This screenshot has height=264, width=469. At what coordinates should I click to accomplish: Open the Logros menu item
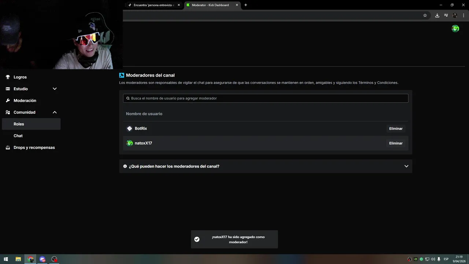[20, 77]
